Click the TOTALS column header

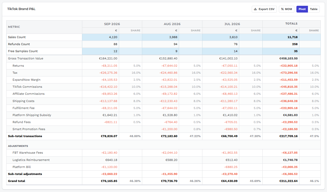pyautogui.click(x=291, y=24)
